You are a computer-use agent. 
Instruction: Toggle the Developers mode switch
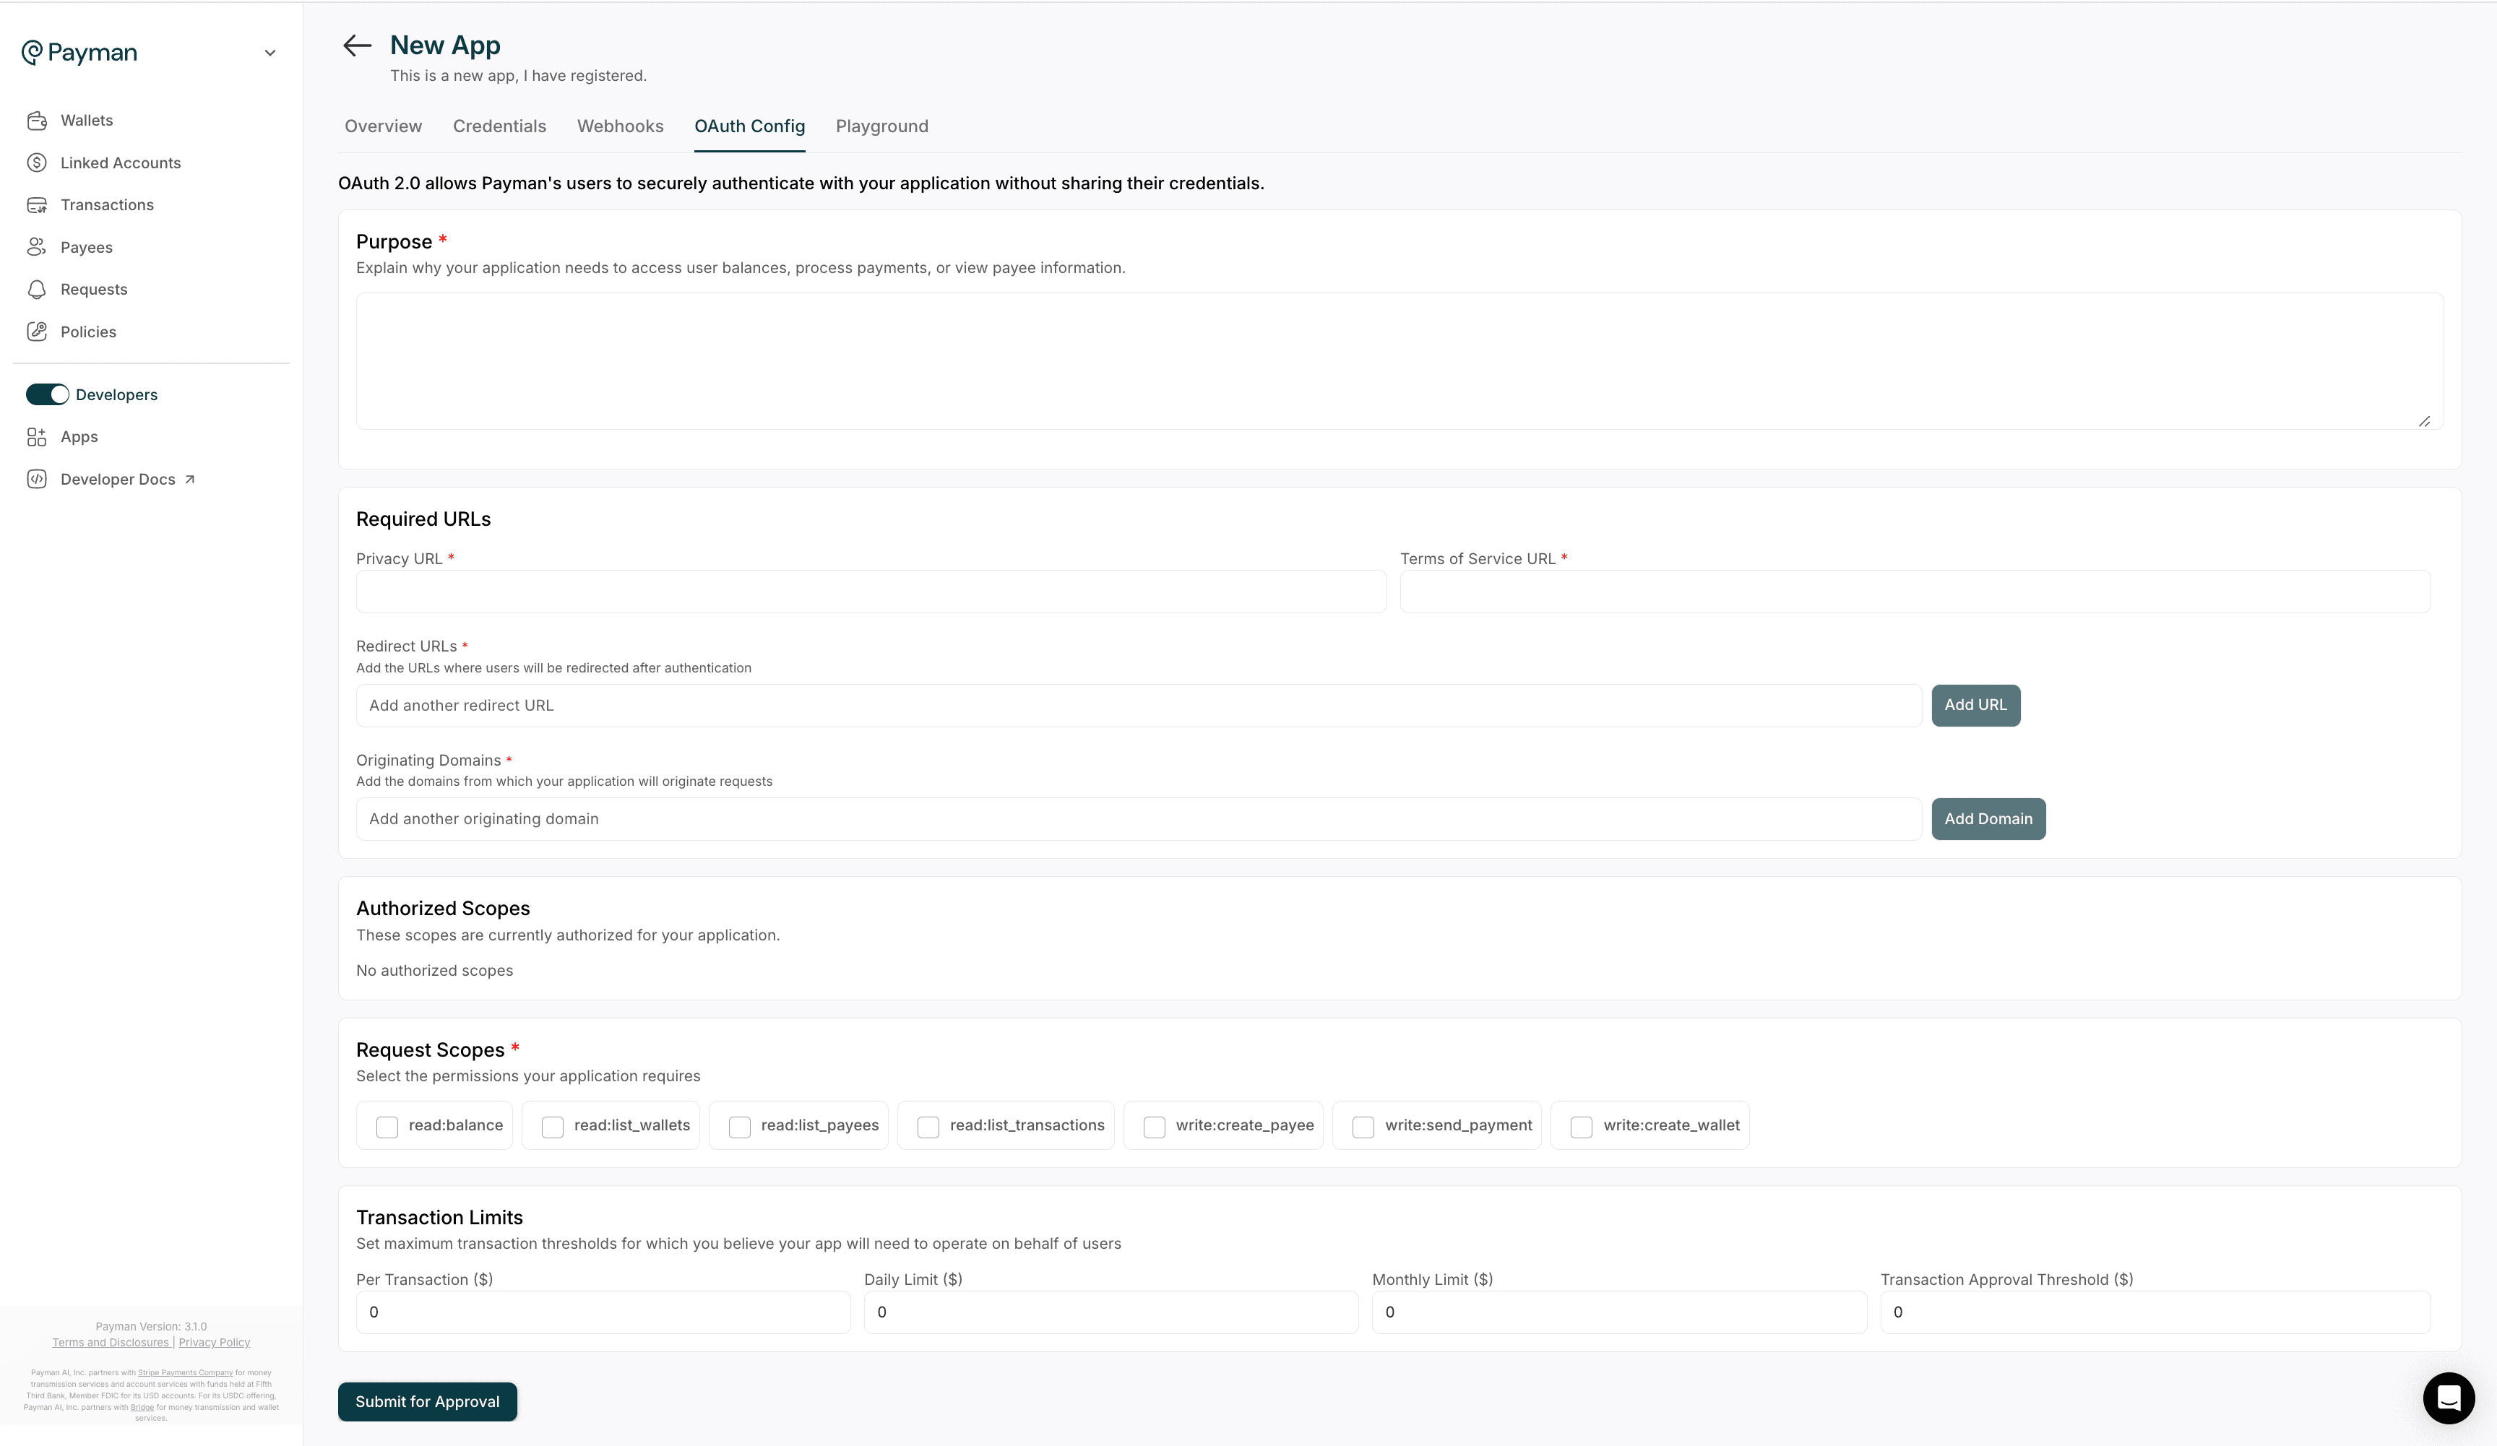tap(46, 393)
